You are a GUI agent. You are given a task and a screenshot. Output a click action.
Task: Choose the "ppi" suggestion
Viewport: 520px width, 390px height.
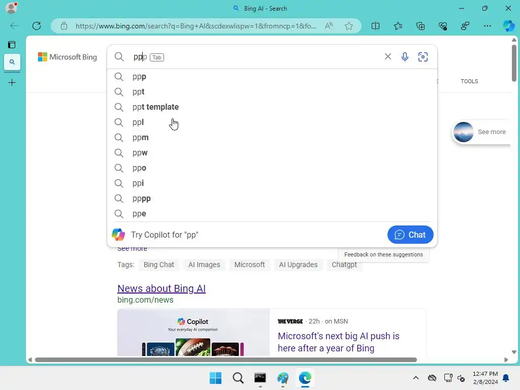[x=272, y=183]
